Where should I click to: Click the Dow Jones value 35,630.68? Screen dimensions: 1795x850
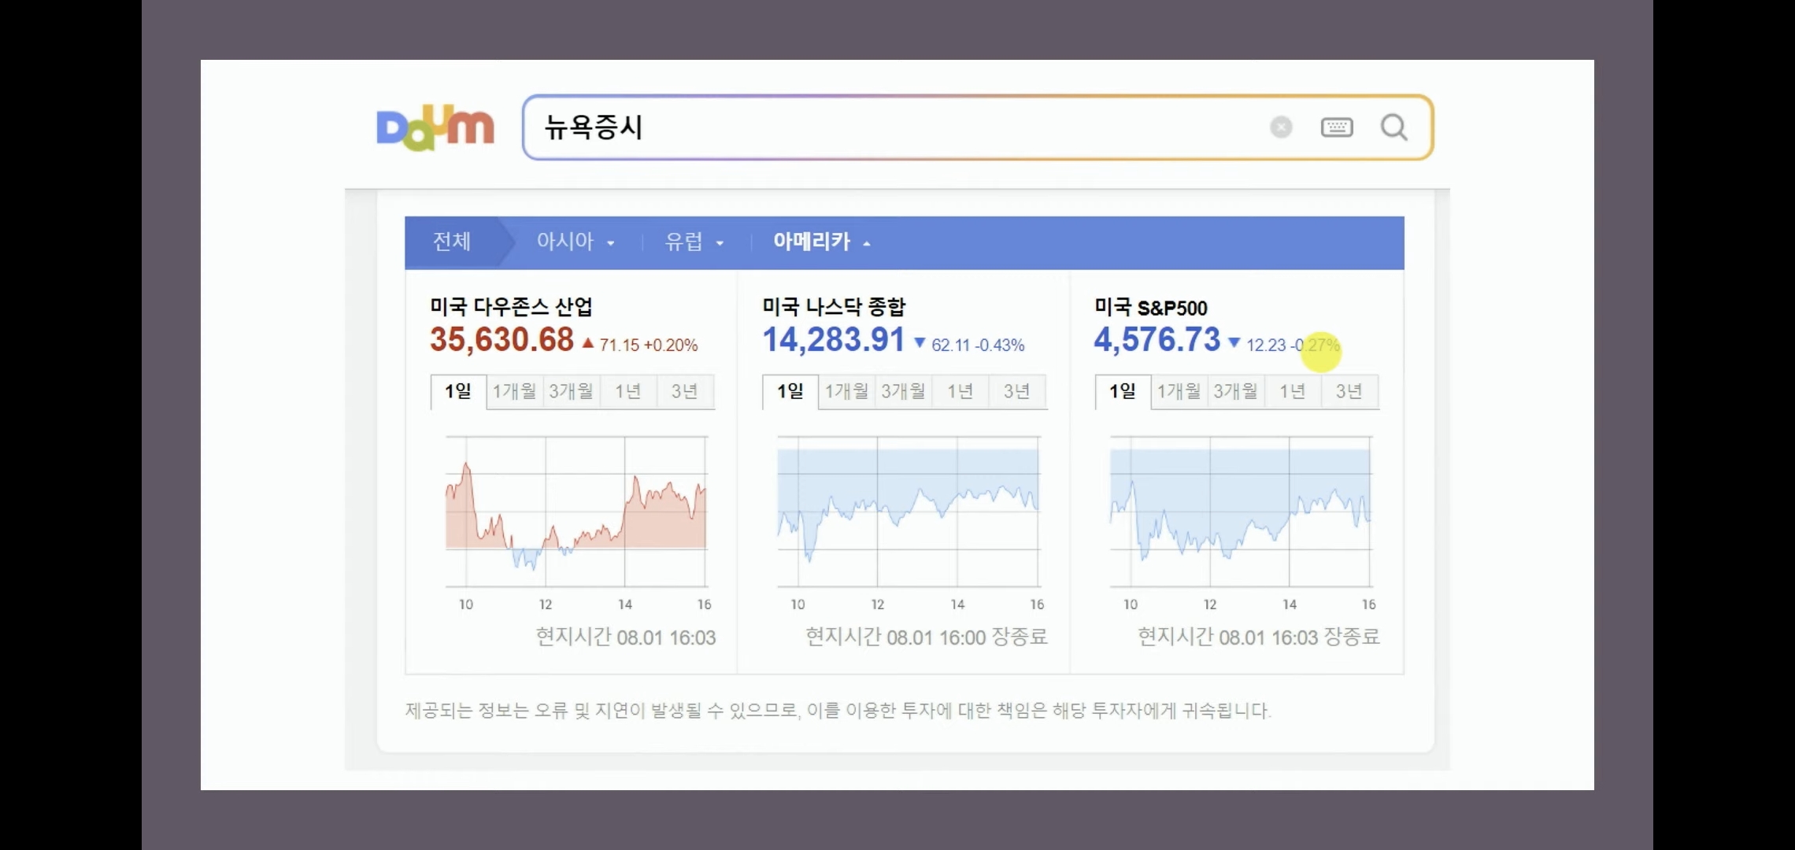(501, 340)
